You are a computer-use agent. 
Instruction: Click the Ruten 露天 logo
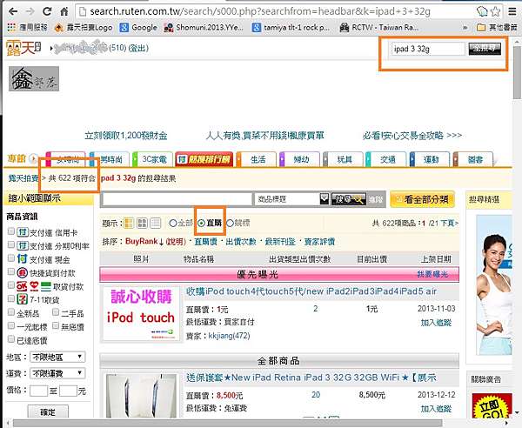pos(23,48)
